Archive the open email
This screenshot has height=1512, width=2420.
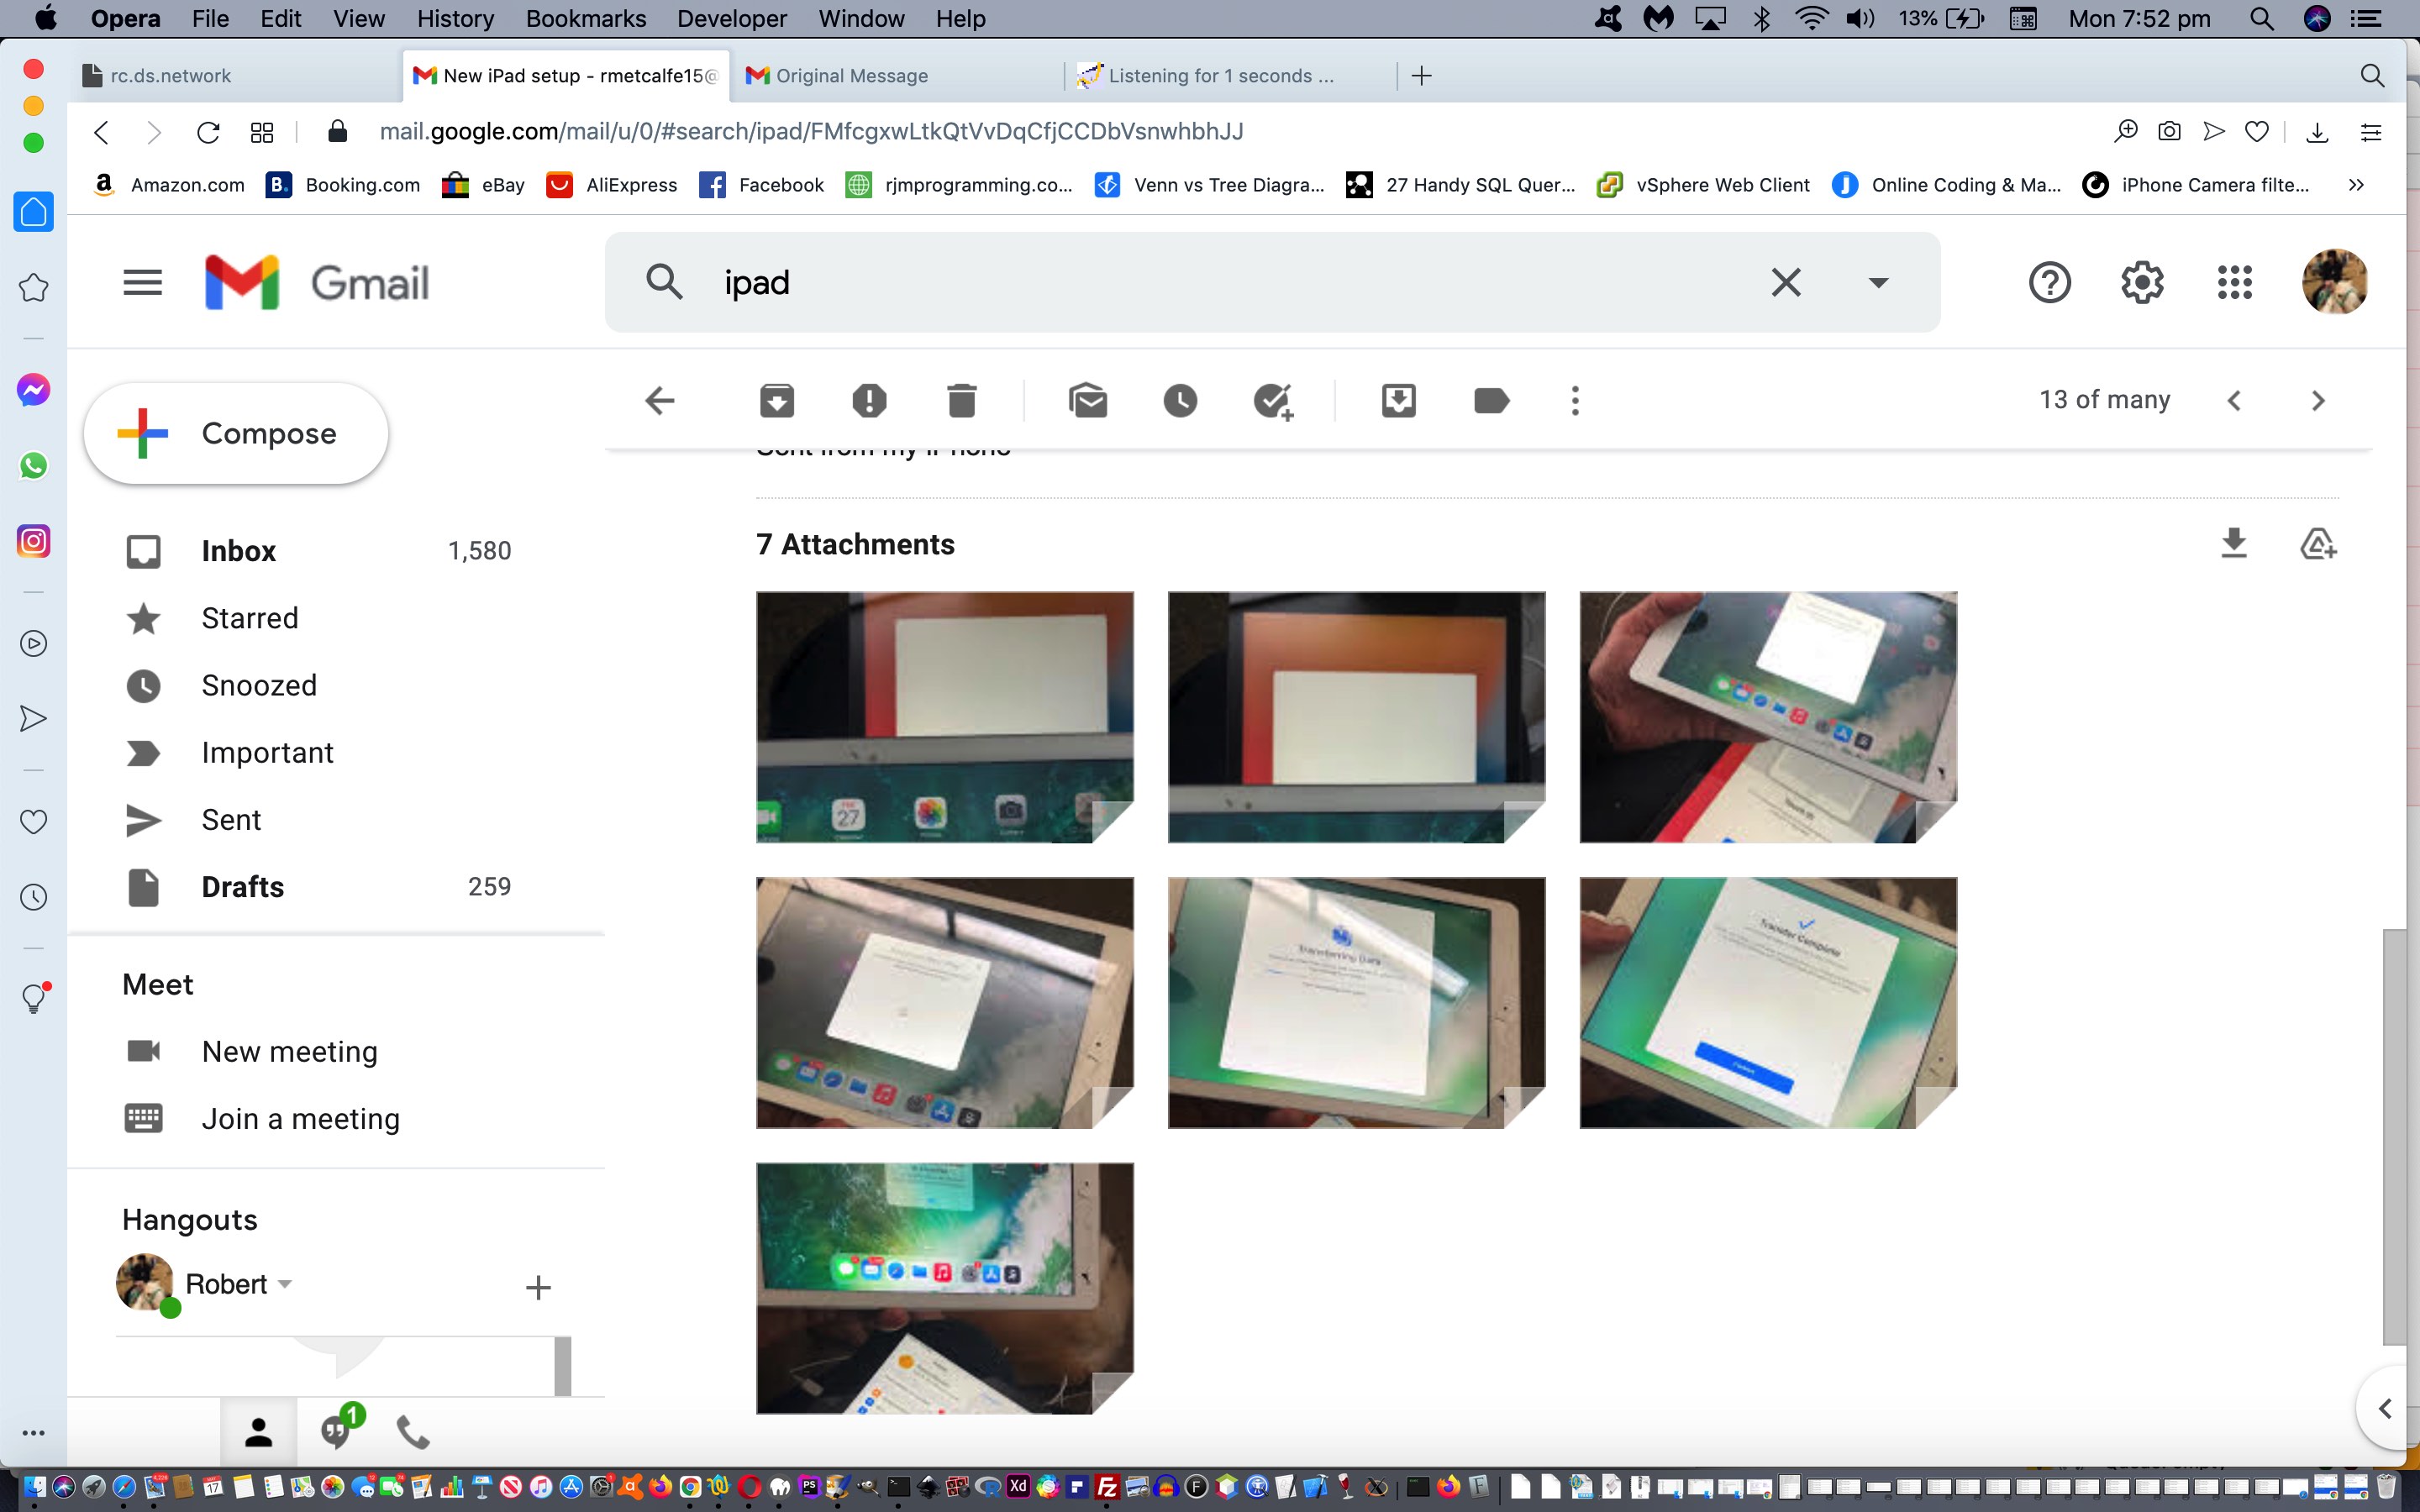click(x=776, y=401)
